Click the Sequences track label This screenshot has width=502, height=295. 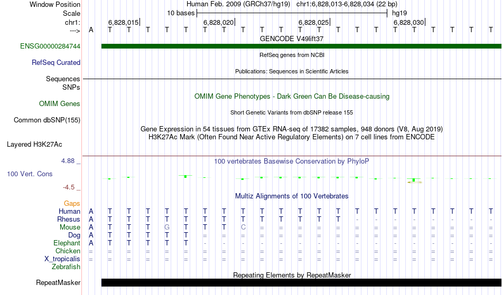coord(63,79)
